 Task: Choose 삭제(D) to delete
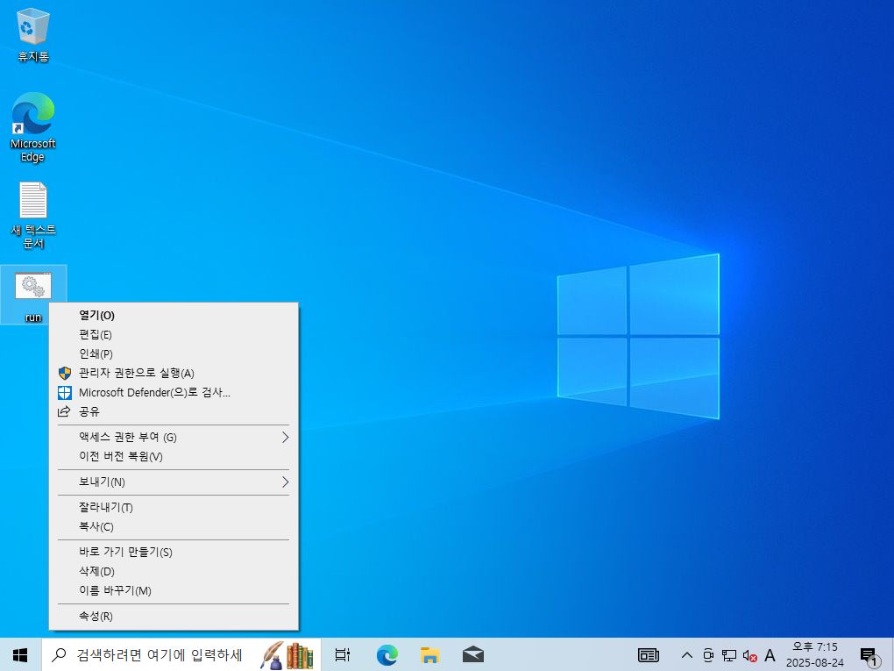coord(174,571)
